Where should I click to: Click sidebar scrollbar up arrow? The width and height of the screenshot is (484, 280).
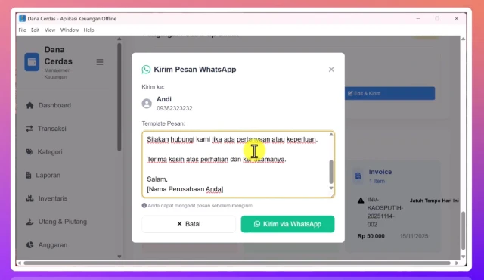point(119,39)
